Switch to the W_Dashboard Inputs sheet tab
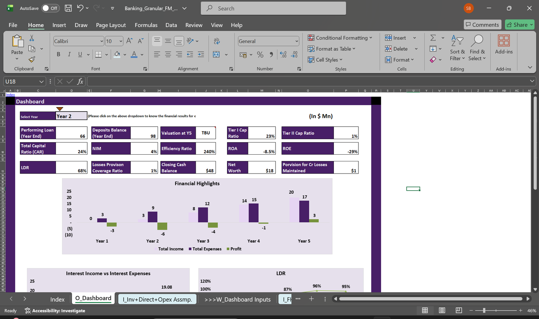Viewport: 539px width, 319px height. pyautogui.click(x=237, y=299)
